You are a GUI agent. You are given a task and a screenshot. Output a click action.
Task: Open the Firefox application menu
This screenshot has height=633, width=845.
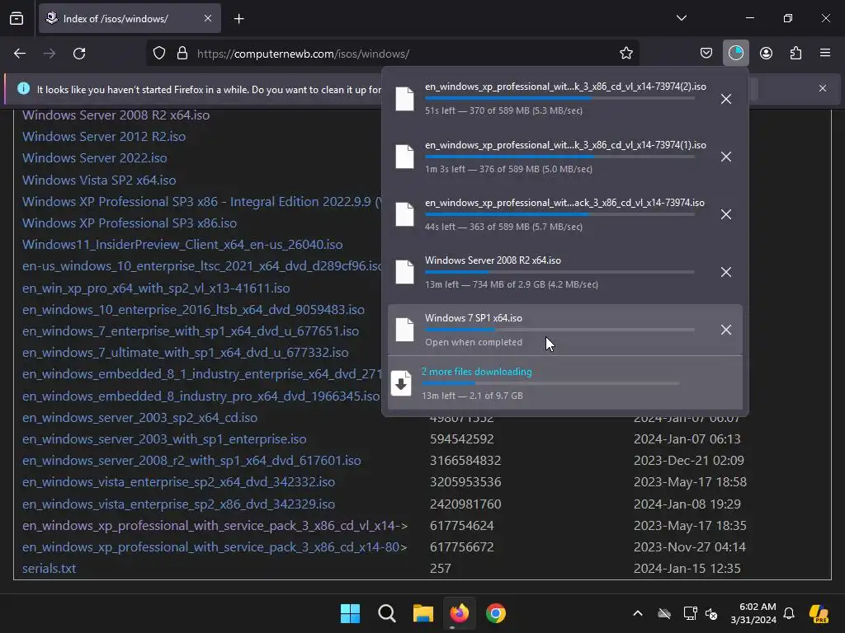pyautogui.click(x=824, y=54)
